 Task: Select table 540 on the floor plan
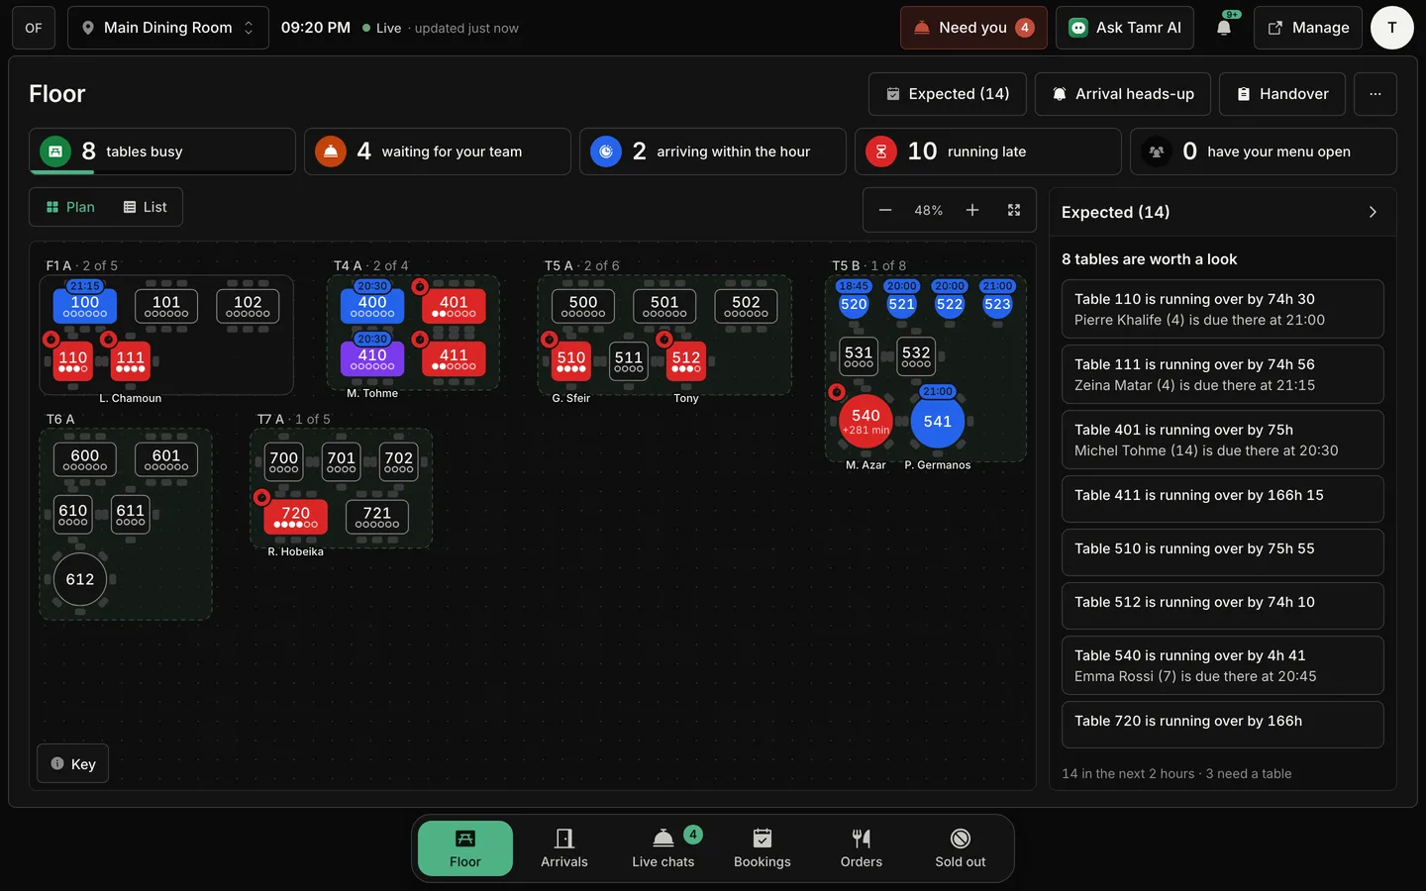point(866,422)
